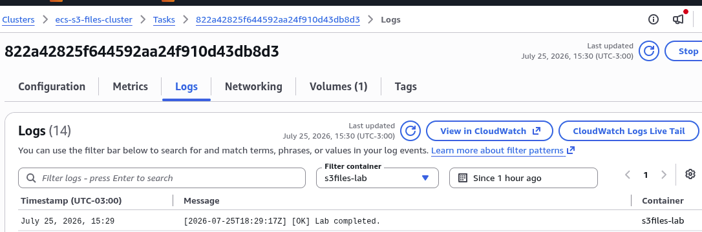Go to previous logs page arrow
This screenshot has width=702, height=232.
coord(628,175)
